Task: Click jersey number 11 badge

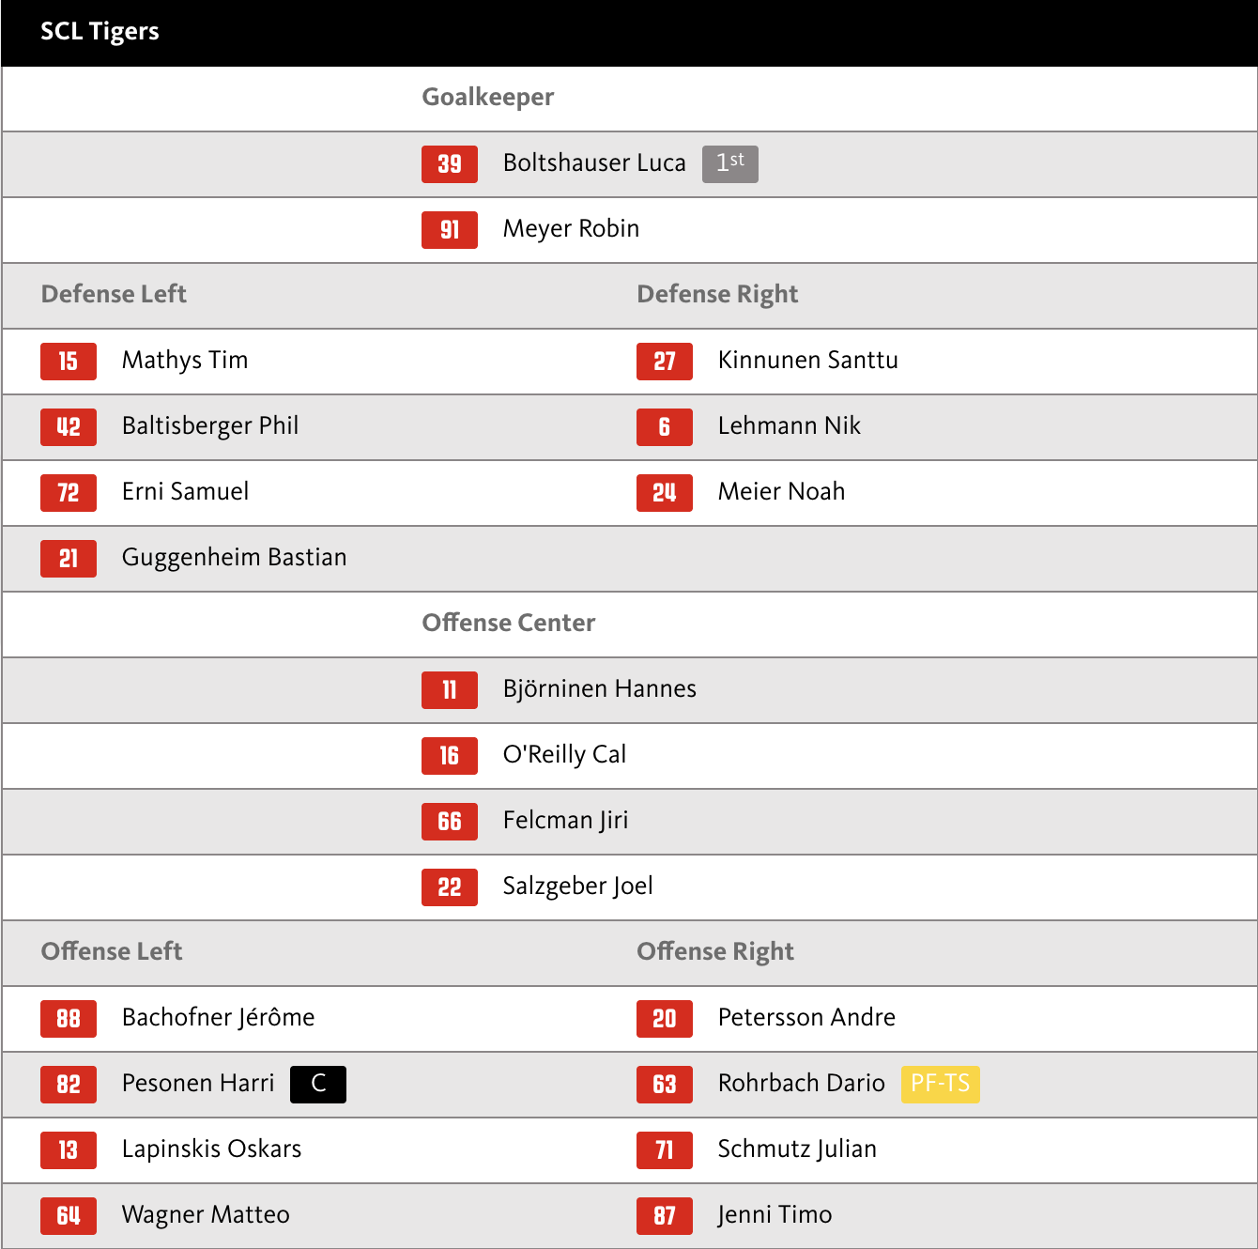Action: (x=449, y=690)
